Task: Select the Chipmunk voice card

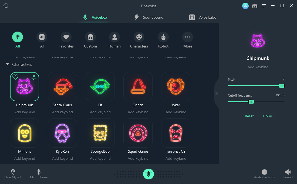Action: click(24, 87)
